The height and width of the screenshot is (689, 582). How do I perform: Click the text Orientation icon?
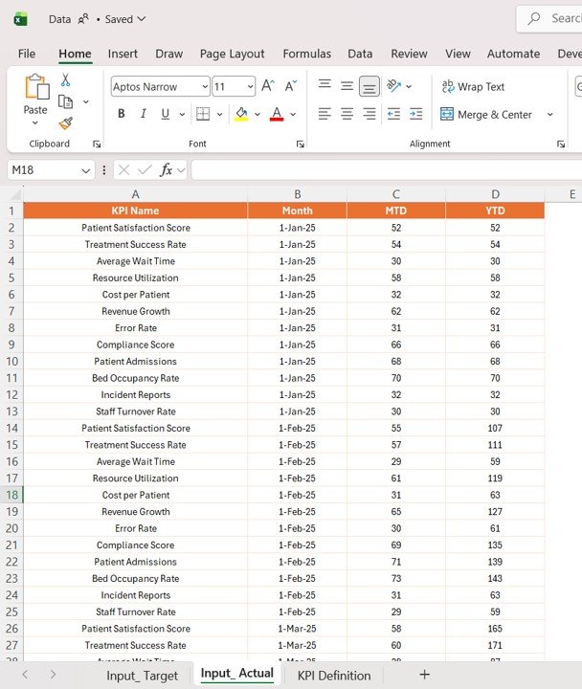(393, 86)
